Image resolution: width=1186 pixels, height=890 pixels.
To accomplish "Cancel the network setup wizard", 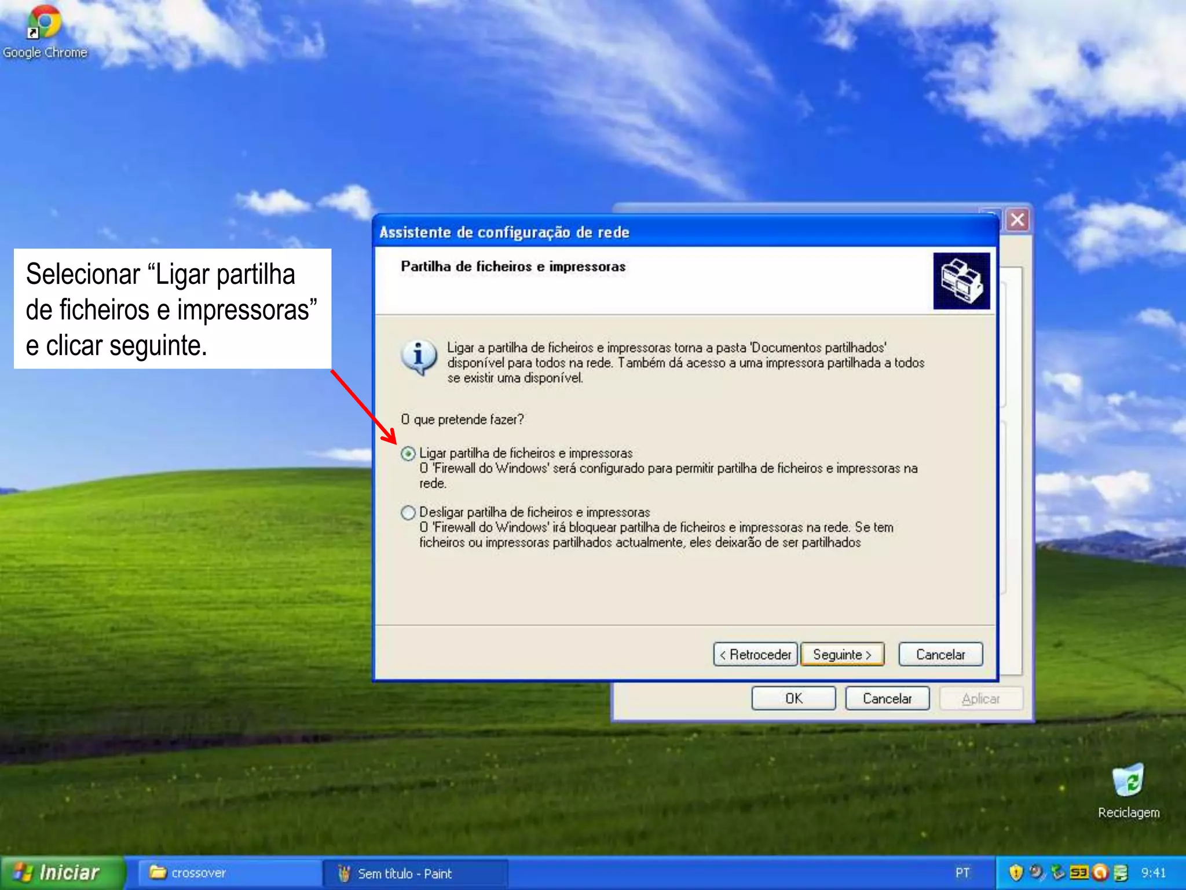I will tap(940, 655).
